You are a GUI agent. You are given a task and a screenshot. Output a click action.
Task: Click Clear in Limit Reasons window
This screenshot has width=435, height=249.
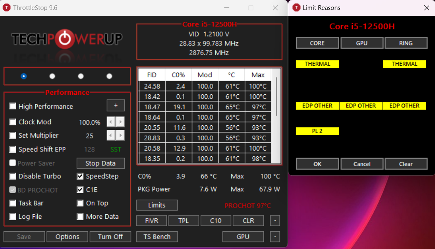tap(406, 164)
